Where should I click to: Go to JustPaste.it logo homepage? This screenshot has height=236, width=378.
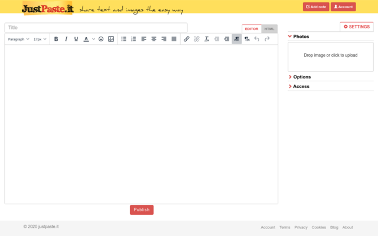(47, 8)
